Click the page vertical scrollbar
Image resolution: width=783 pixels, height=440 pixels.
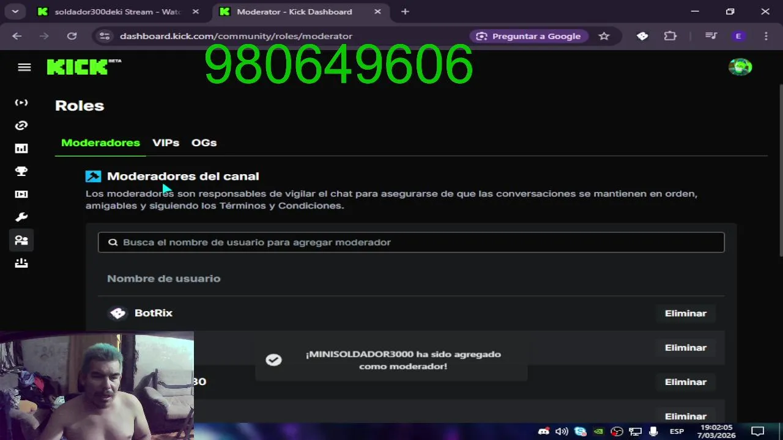pyautogui.click(x=781, y=171)
